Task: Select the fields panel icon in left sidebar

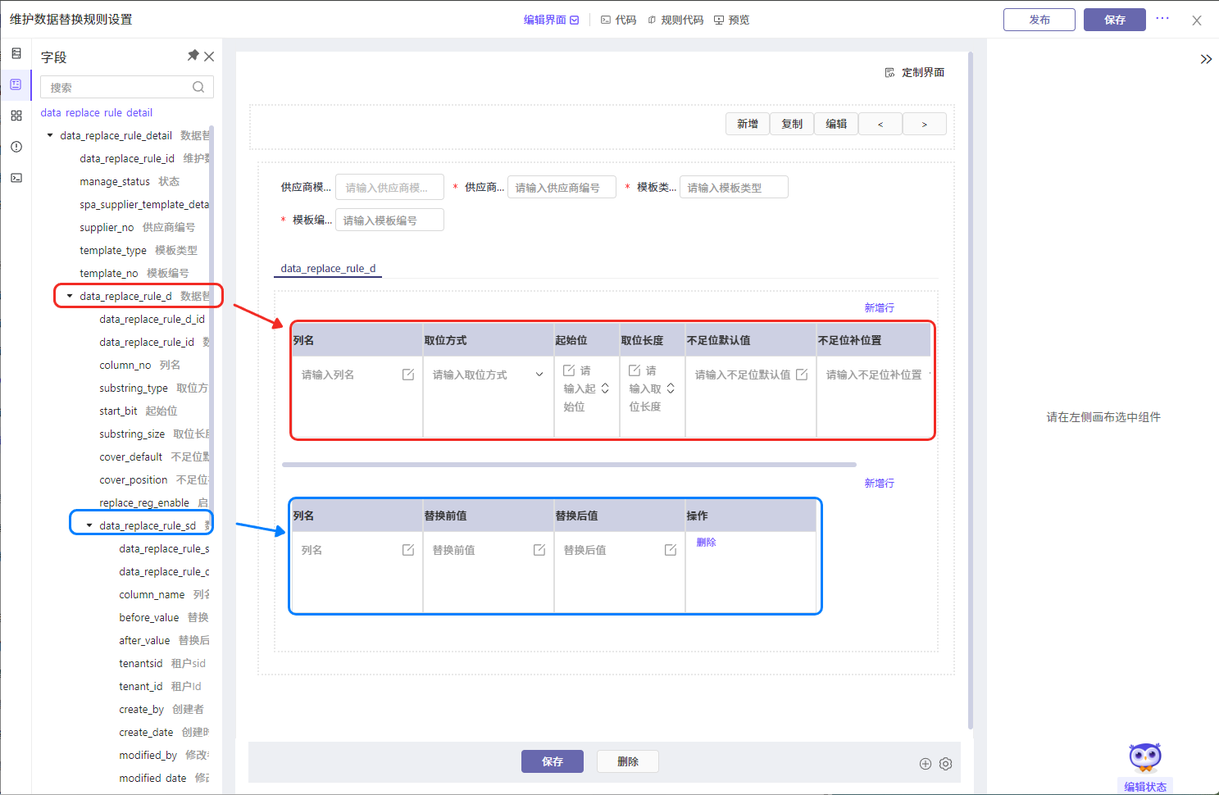Action: point(16,84)
